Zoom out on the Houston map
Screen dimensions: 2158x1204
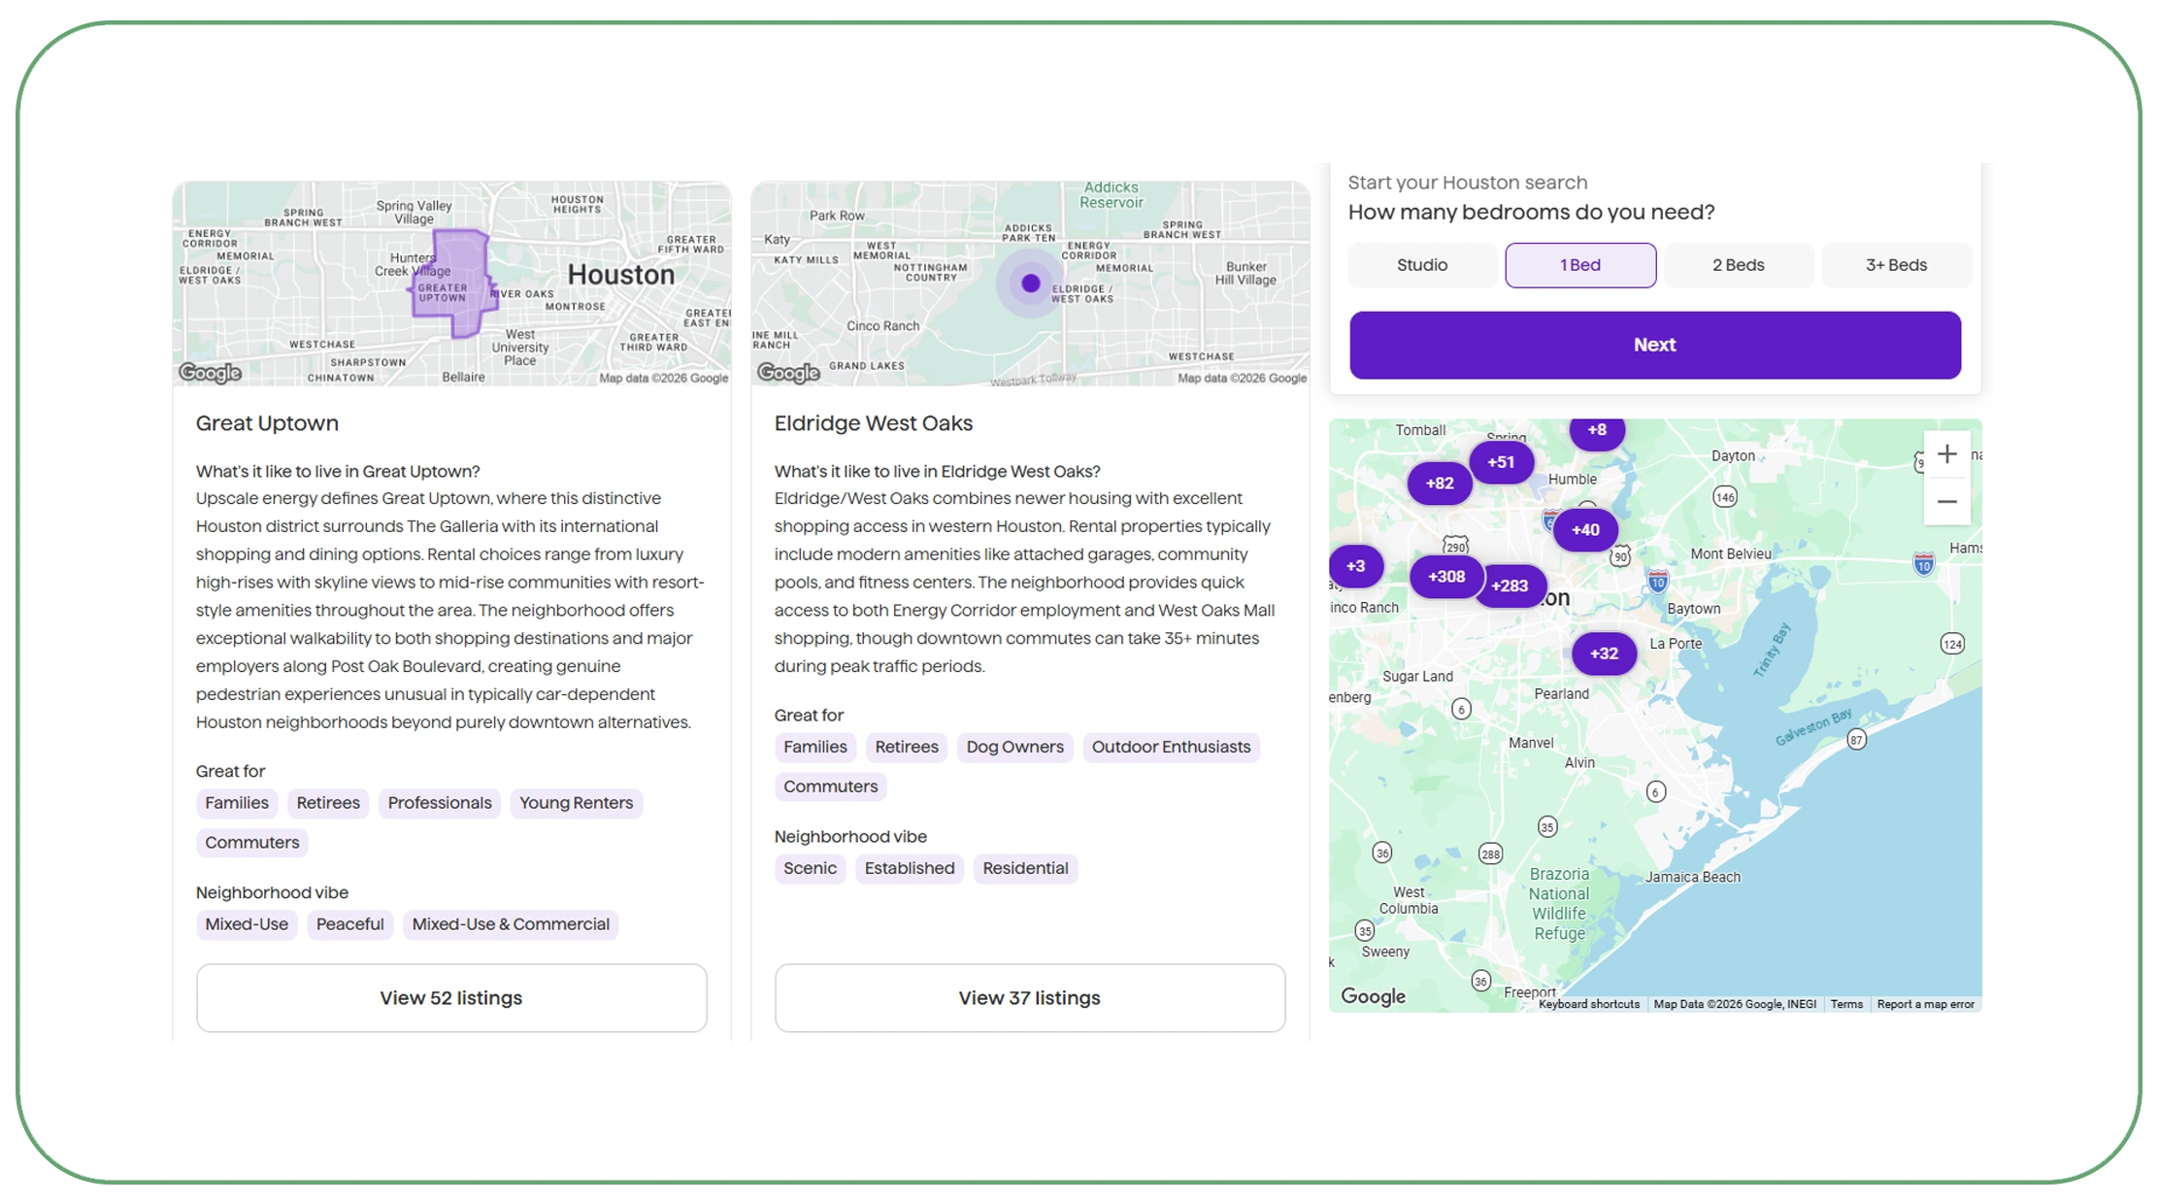(1946, 502)
